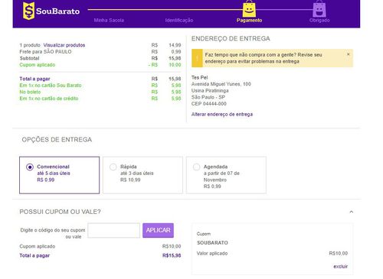Click the até 5 dias úteis text

pyautogui.click(x=54, y=174)
